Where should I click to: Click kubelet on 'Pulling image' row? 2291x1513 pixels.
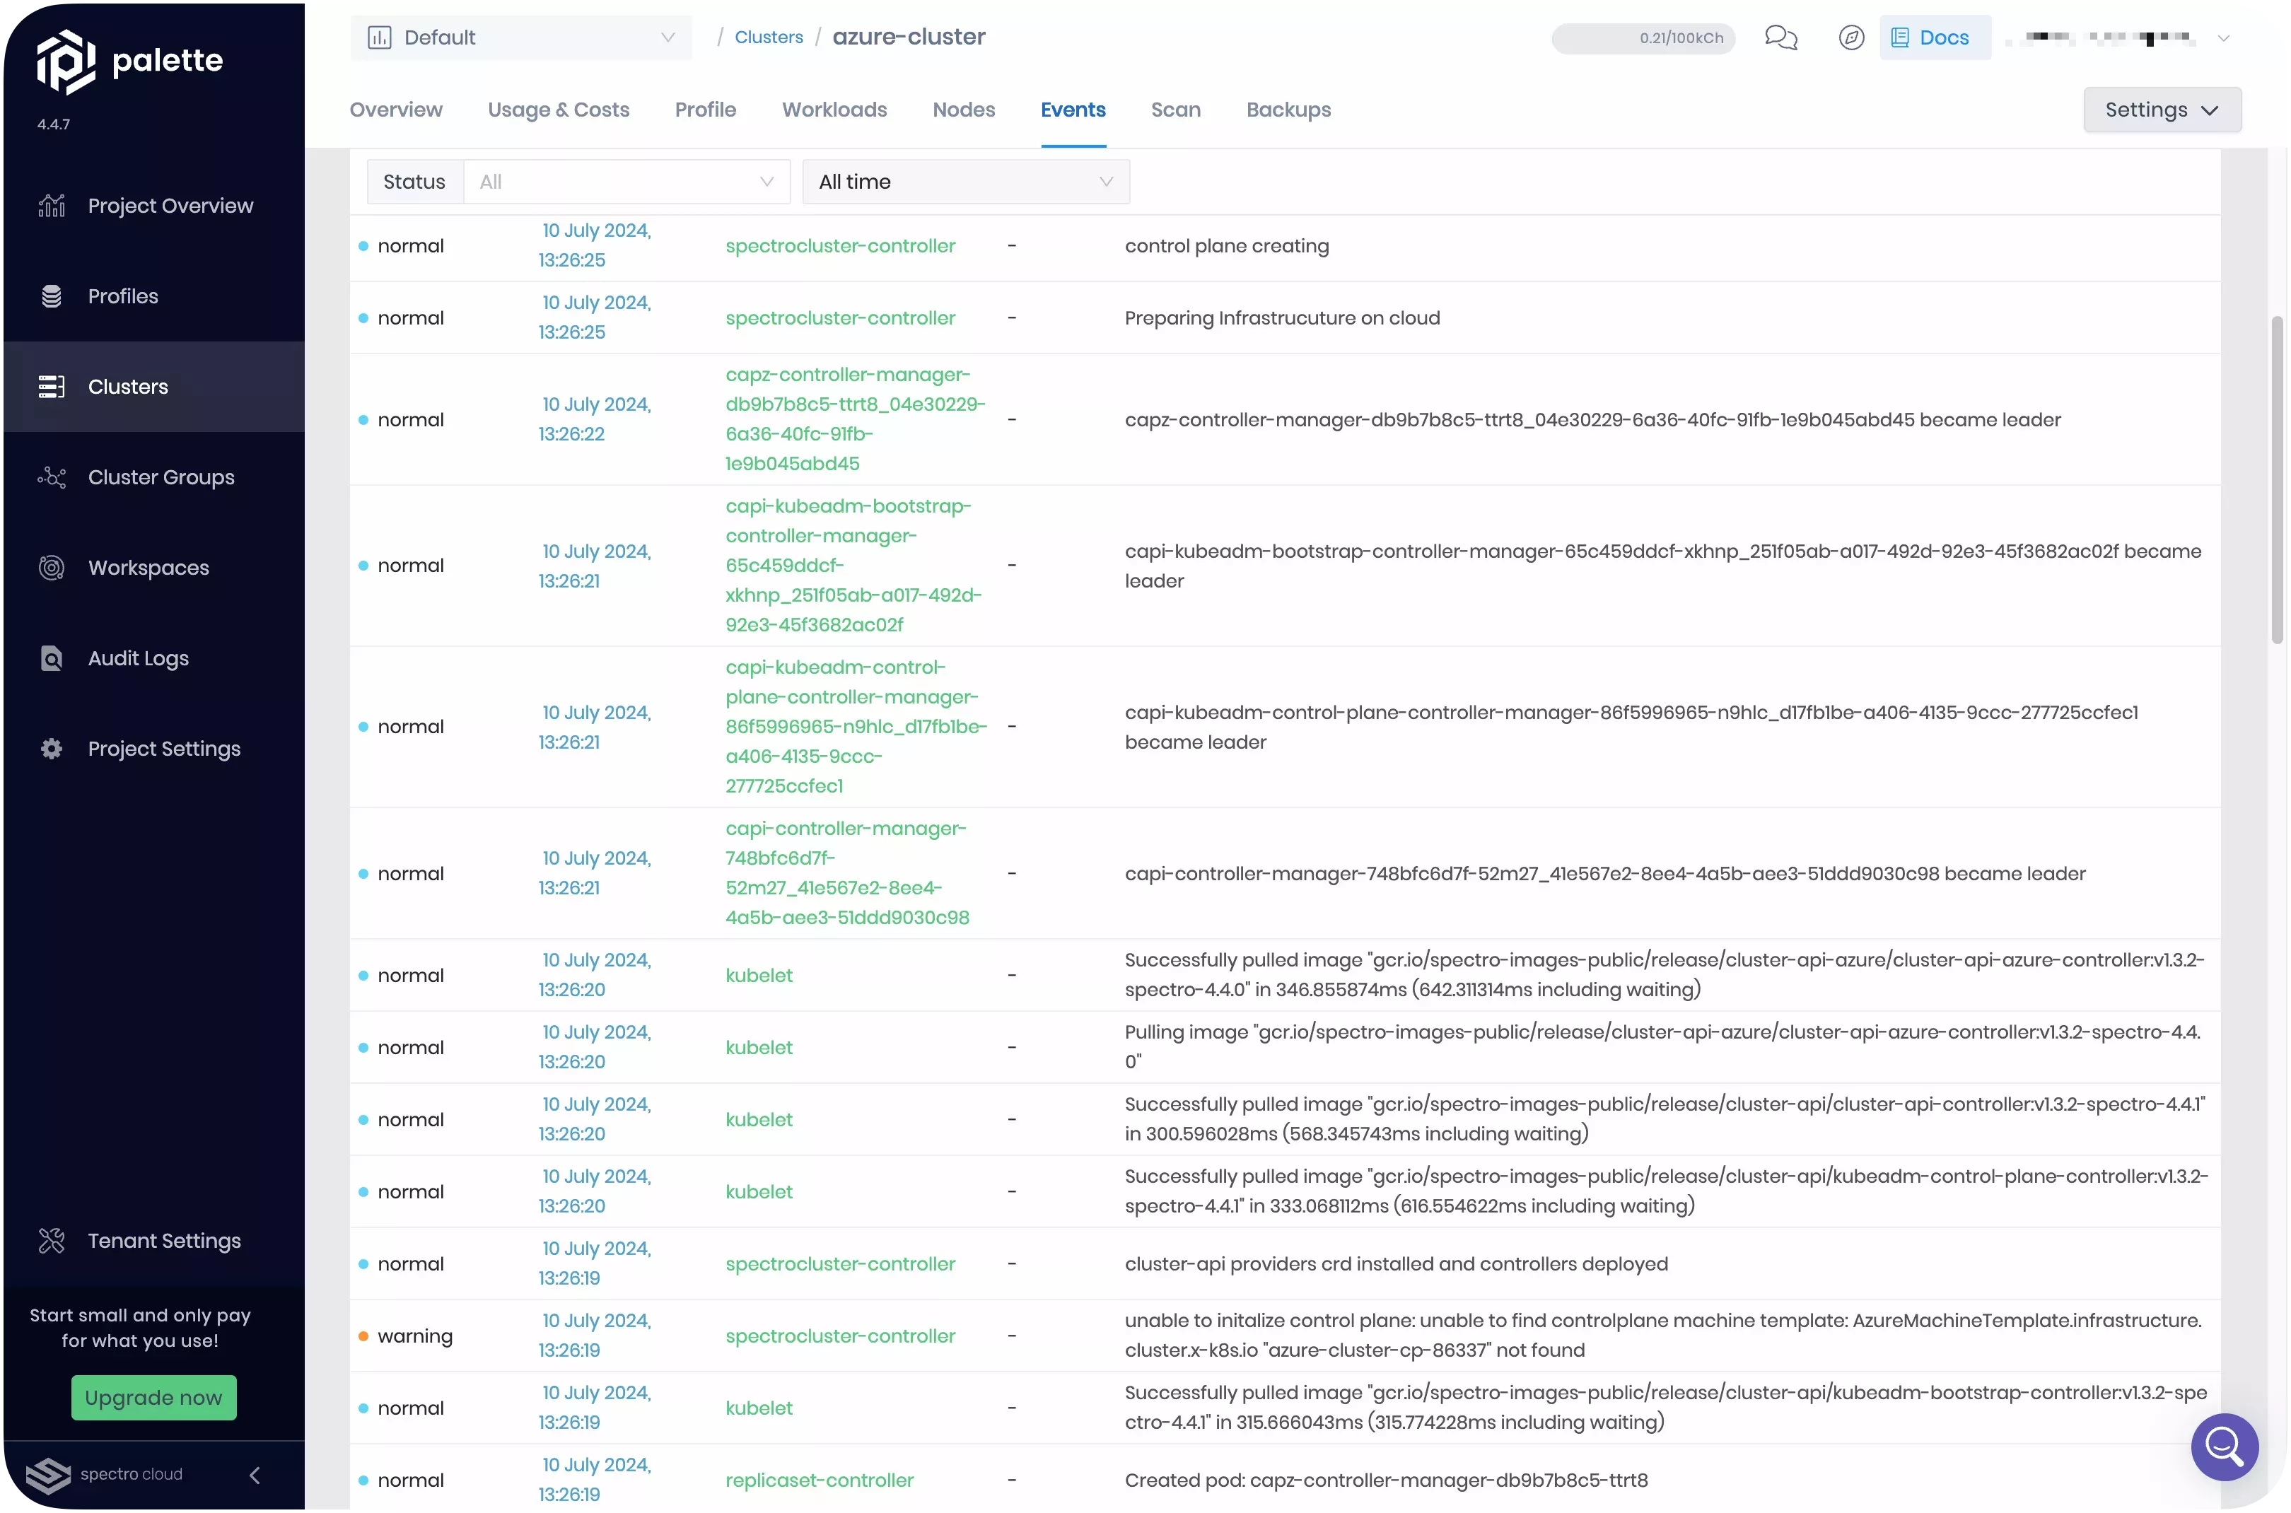tap(759, 1048)
